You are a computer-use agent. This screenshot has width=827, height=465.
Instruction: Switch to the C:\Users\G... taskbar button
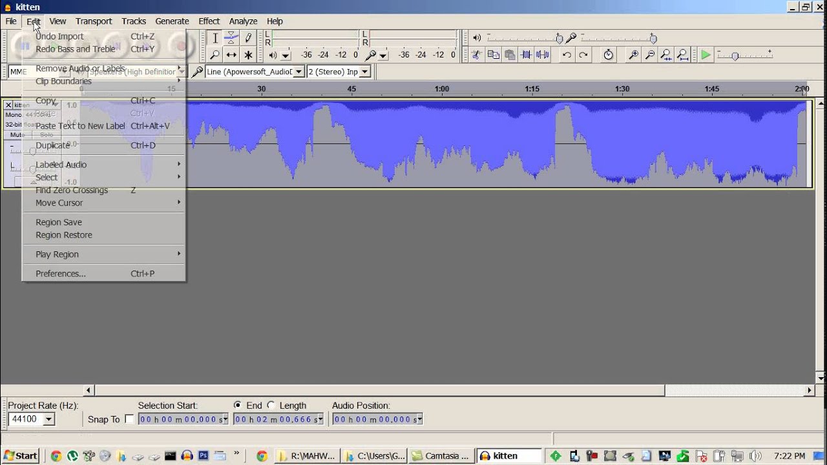(x=374, y=456)
